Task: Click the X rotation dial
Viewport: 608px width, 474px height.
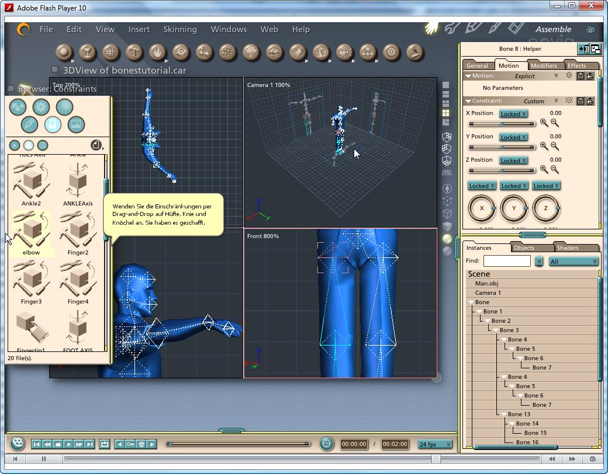Action: click(x=482, y=208)
